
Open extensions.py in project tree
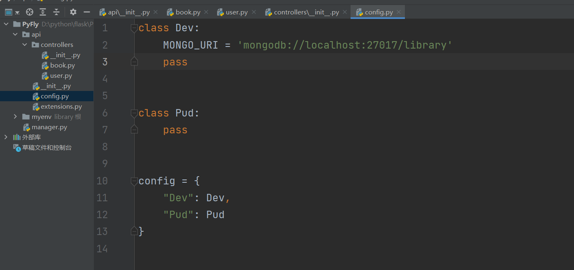[x=61, y=107]
